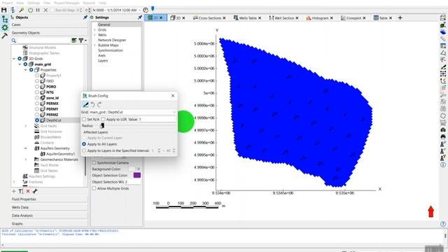Click the Background Color swatch
The height and width of the screenshot is (252, 448).
tap(132, 169)
